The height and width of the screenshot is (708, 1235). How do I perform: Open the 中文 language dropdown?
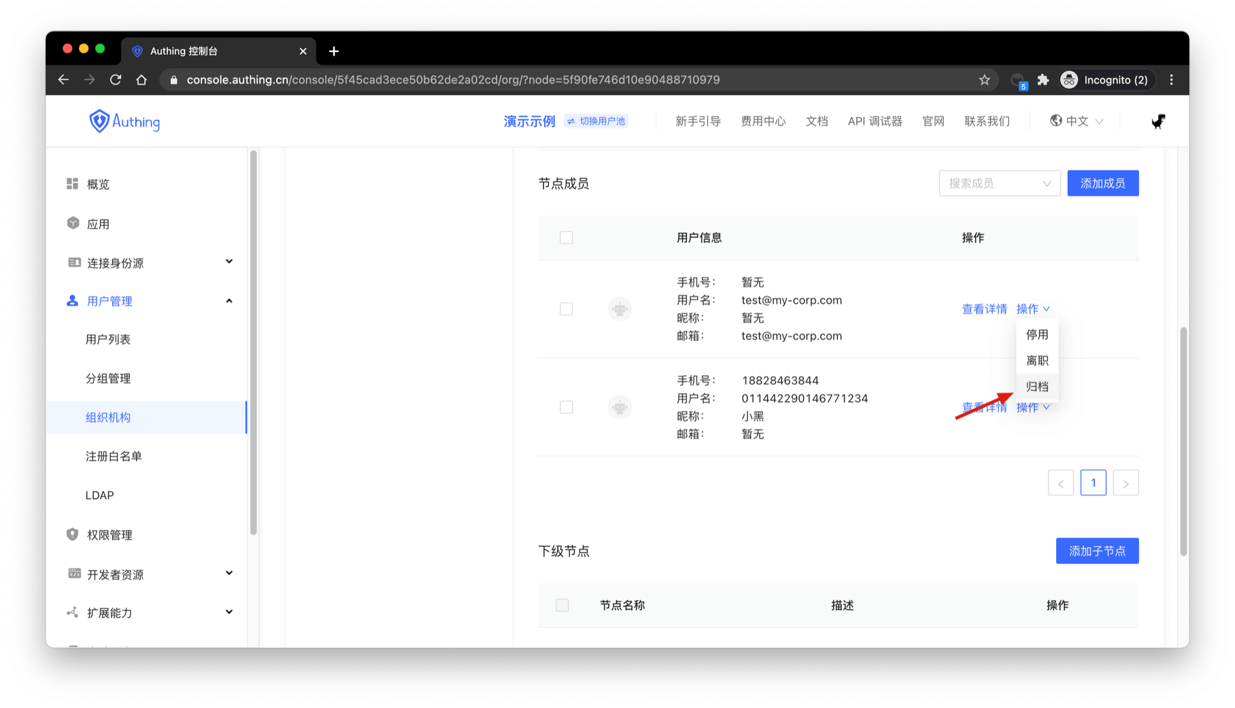point(1077,121)
